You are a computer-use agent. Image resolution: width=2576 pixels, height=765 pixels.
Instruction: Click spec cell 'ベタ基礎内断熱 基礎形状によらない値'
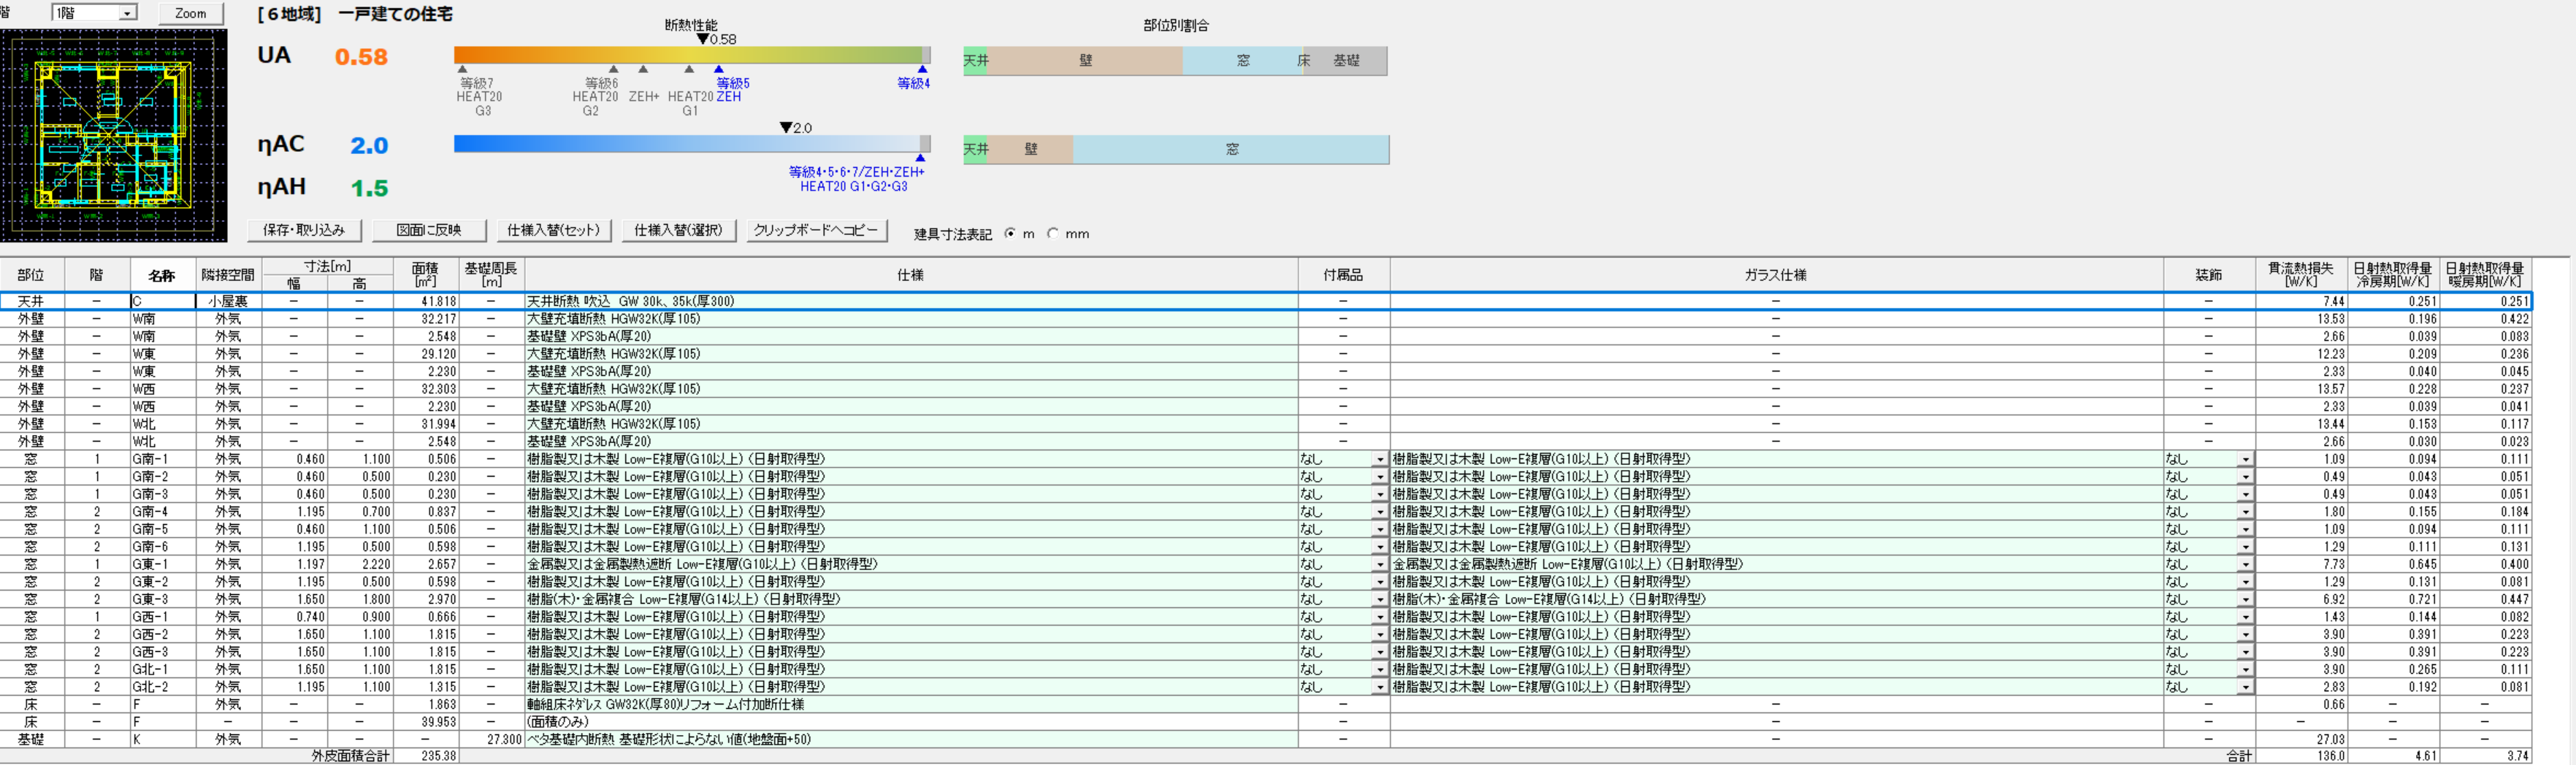910,740
